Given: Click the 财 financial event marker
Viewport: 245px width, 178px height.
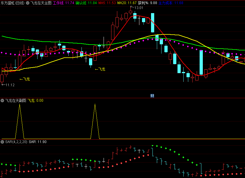Looking at the screenshot, I should click(152, 96).
